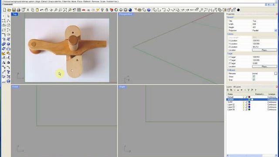Image resolution: width=279 pixels, height=157 pixels.
Task: Open the Projection dropdown in Properties
Action: click(276, 31)
